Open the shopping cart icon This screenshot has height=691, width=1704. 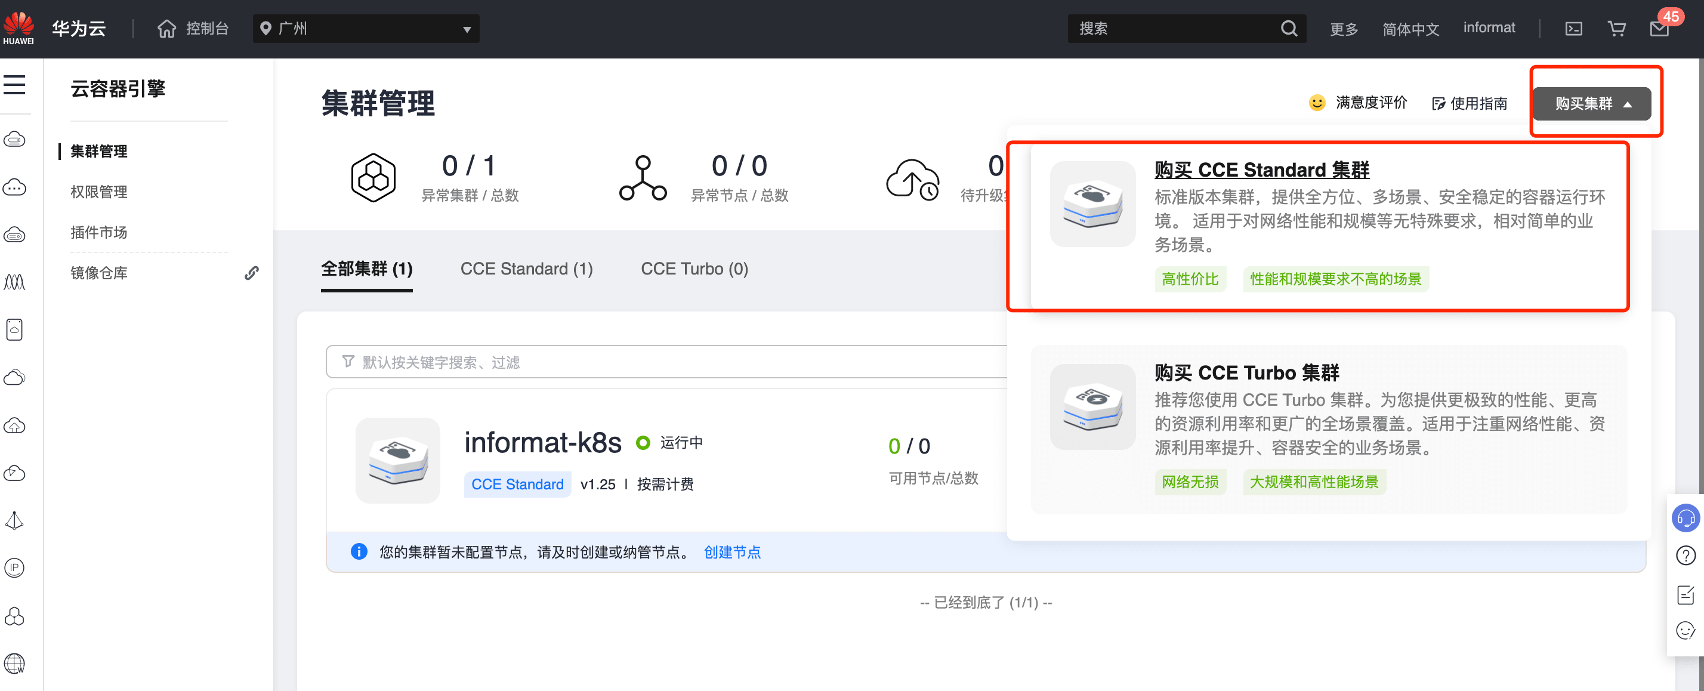pyautogui.click(x=1616, y=29)
